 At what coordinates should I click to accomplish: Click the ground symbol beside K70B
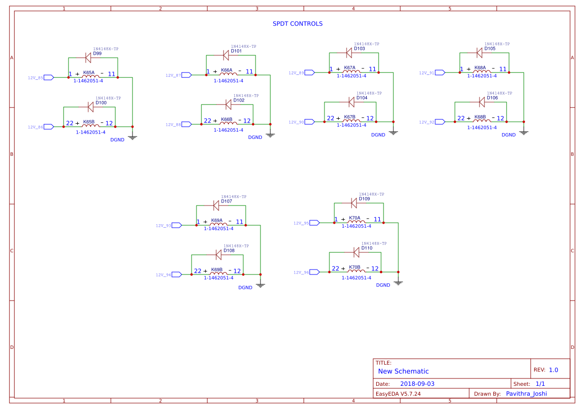pyautogui.click(x=399, y=282)
